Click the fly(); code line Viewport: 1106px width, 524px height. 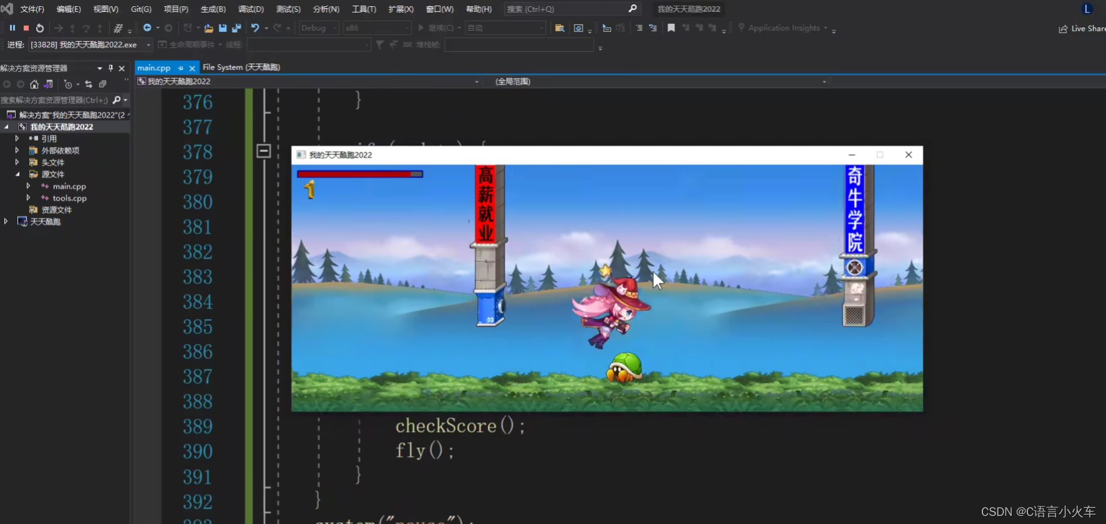425,450
